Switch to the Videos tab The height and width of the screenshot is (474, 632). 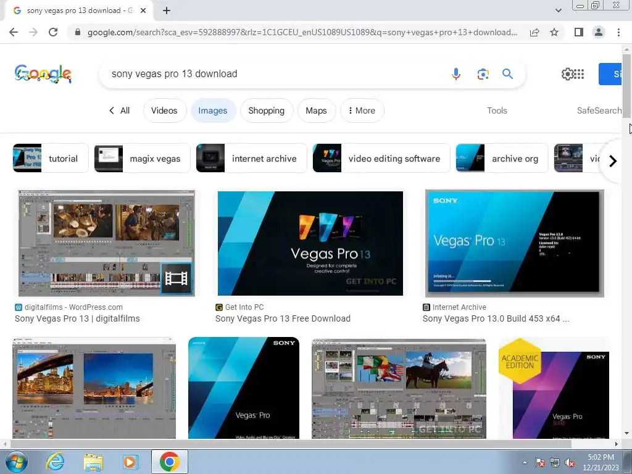pos(164,110)
